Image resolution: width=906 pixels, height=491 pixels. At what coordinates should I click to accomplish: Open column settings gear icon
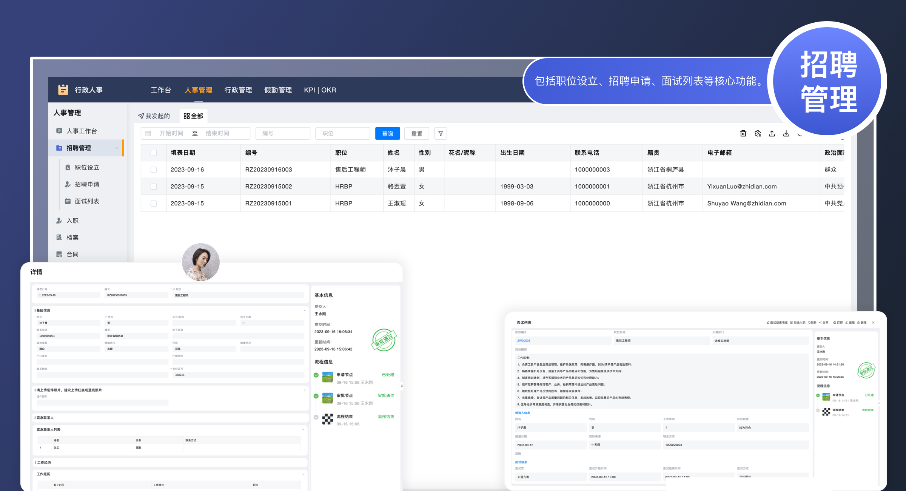757,133
